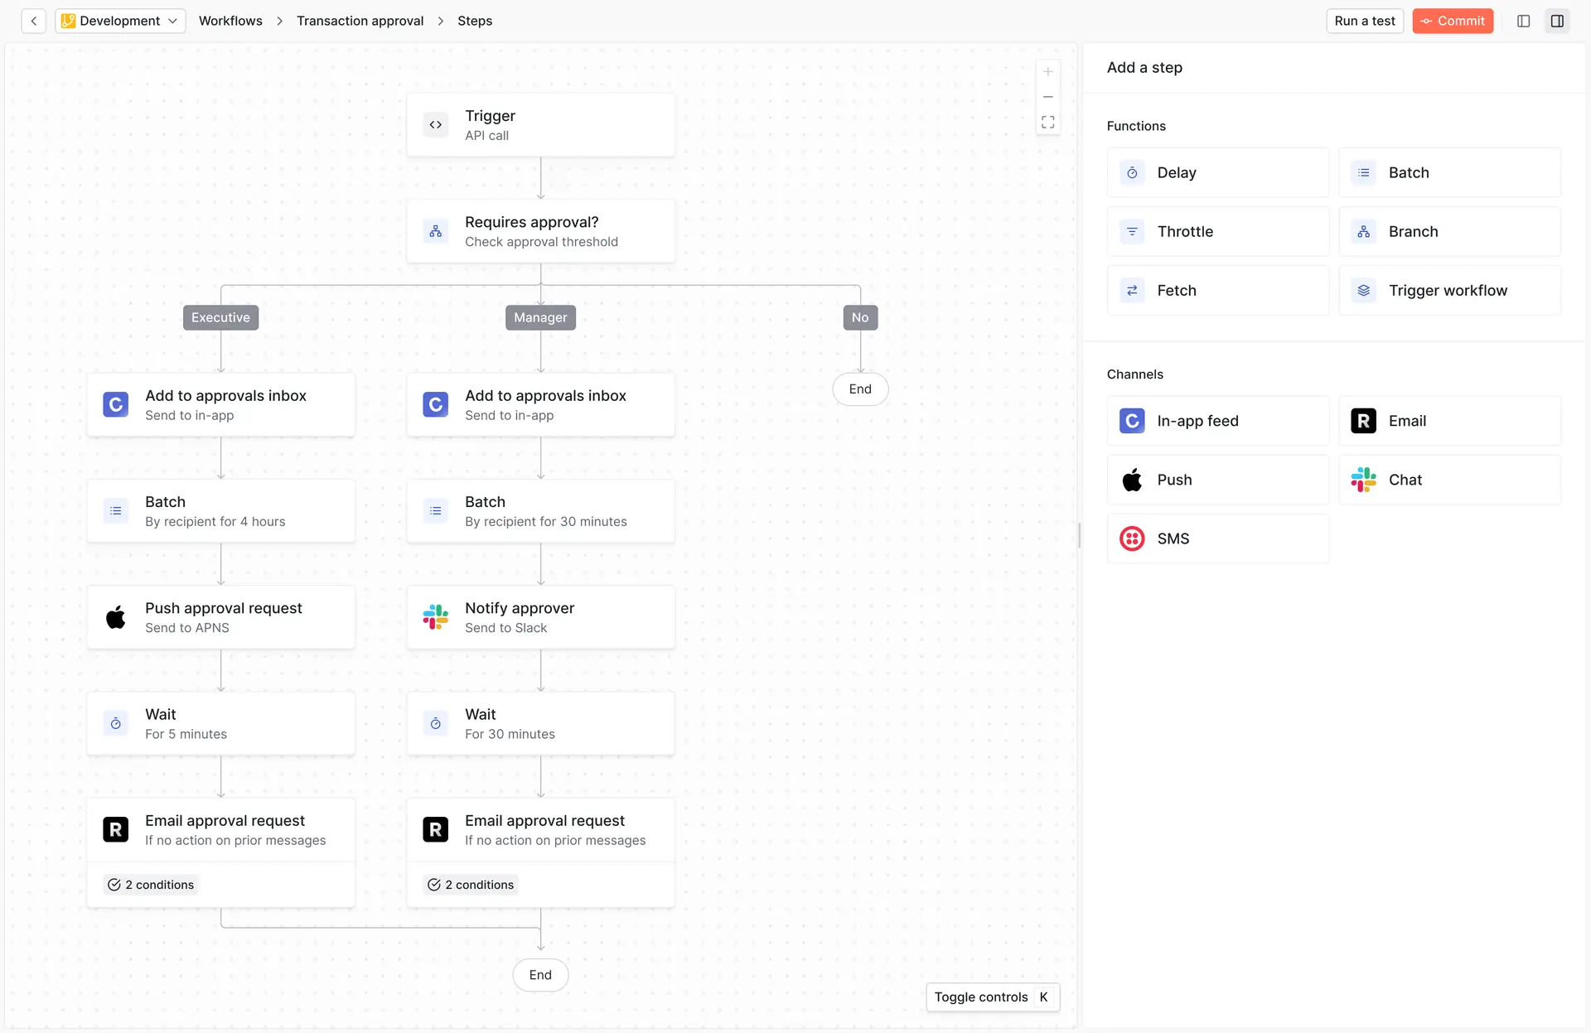The height and width of the screenshot is (1033, 1591).
Task: Select Steps in the breadcrumb
Action: pyautogui.click(x=474, y=21)
